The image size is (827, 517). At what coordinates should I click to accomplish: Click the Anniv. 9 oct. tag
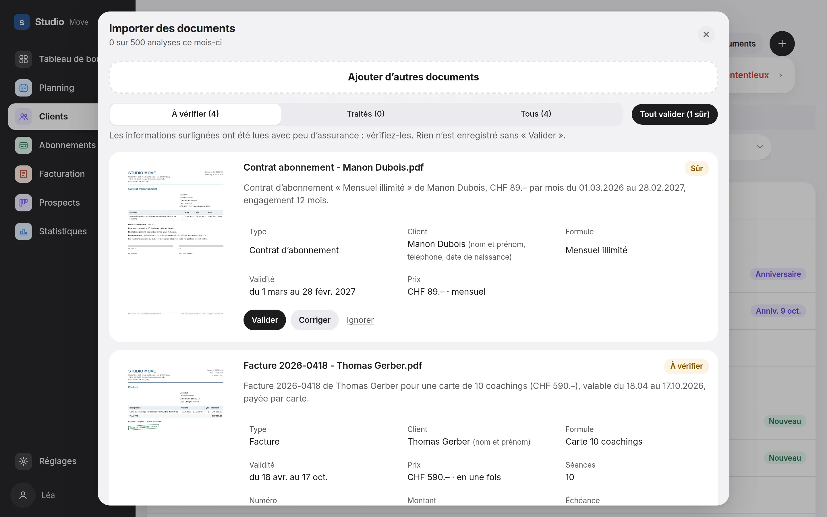778,311
